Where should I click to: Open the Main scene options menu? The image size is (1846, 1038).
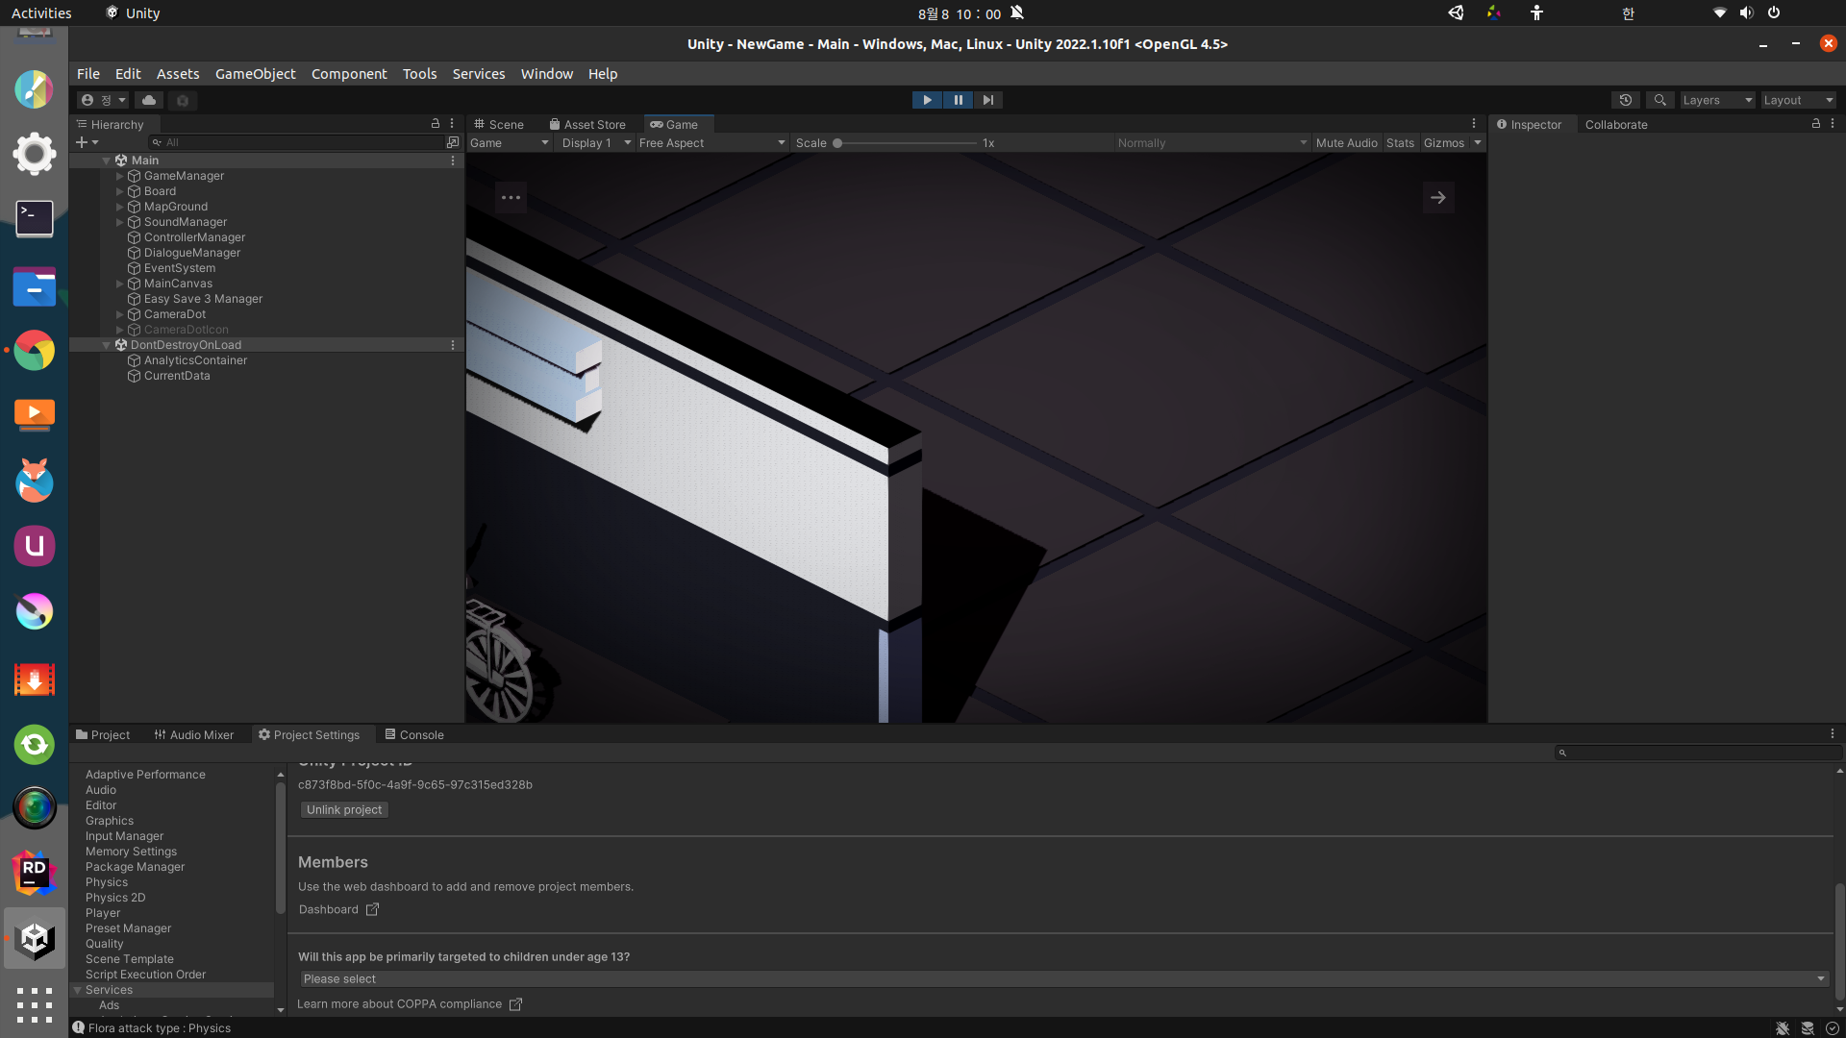click(x=453, y=161)
